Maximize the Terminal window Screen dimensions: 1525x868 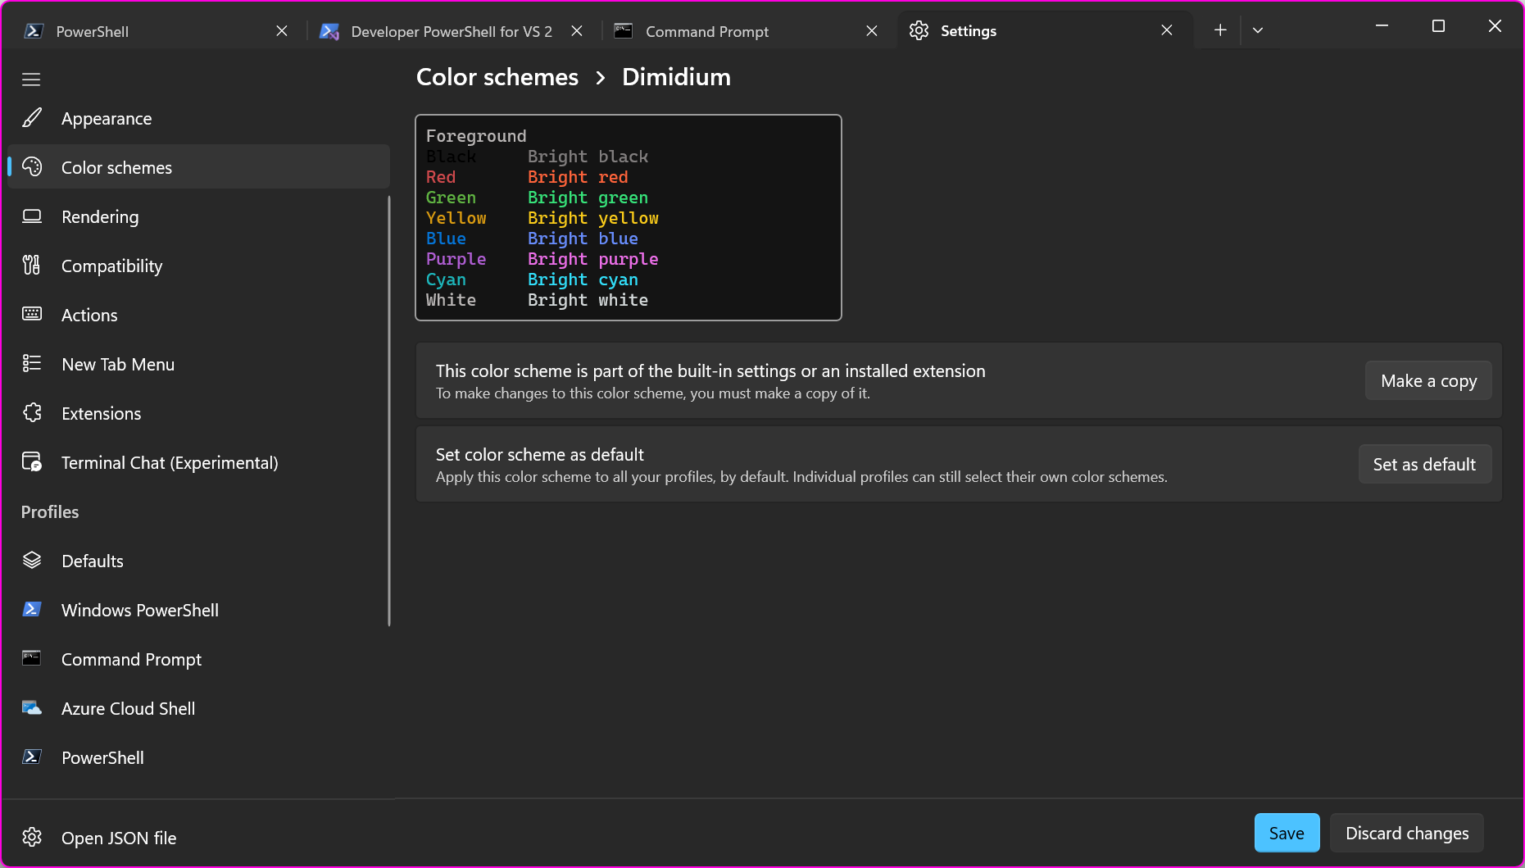(1438, 26)
